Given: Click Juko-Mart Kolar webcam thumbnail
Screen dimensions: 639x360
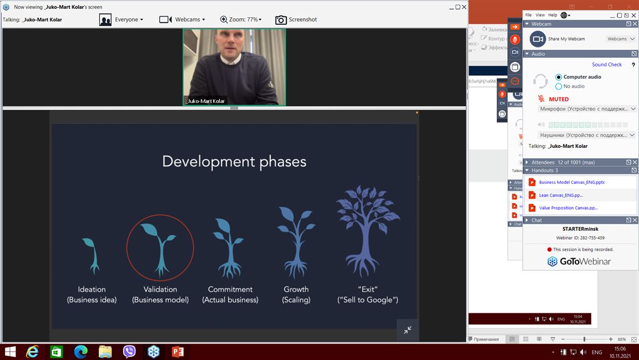Looking at the screenshot, I should (234, 67).
